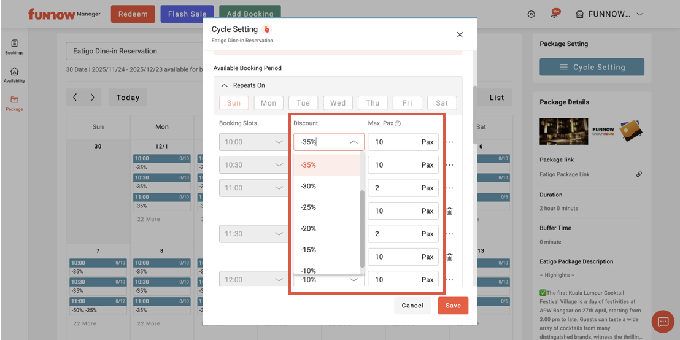Image resolution: width=680 pixels, height=340 pixels.
Task: Toggle the Sat repeat day
Action: pyautogui.click(x=442, y=103)
